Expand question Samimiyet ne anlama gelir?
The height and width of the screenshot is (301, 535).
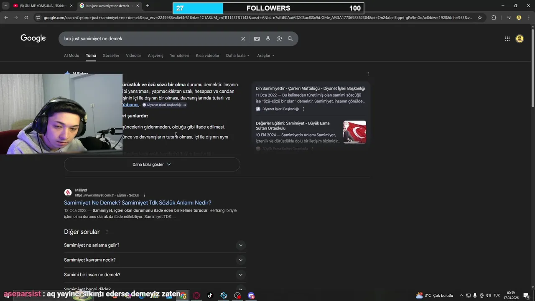click(154, 245)
